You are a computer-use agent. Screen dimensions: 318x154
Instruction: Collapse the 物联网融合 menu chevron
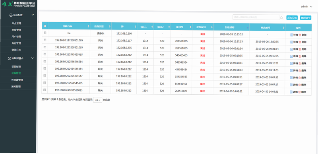[33, 58]
